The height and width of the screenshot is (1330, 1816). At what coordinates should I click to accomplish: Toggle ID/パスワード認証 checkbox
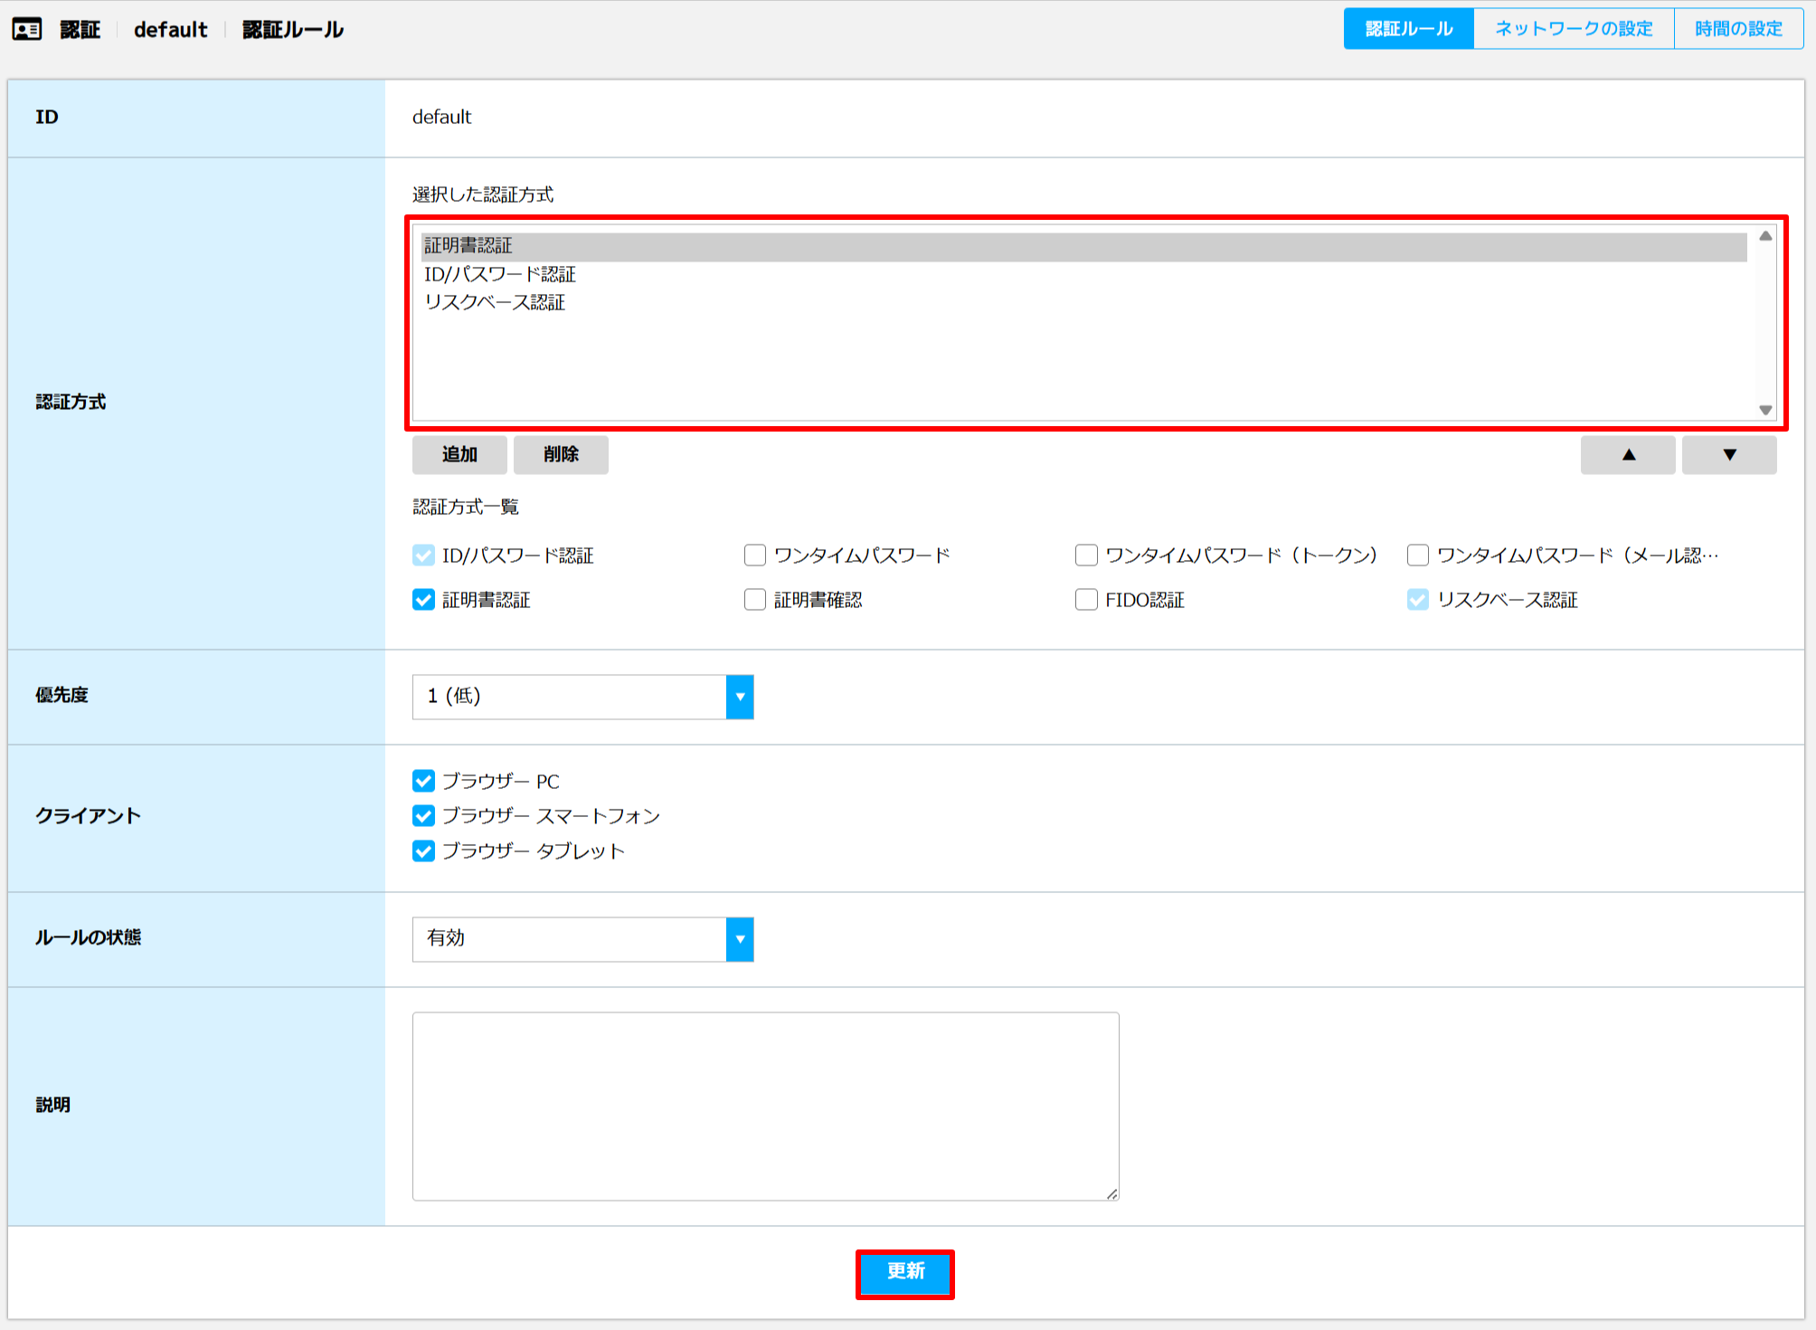(423, 556)
